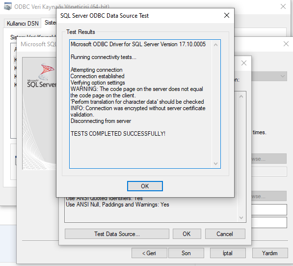
Task: Click the Test Data Source... button
Action: click(117, 234)
